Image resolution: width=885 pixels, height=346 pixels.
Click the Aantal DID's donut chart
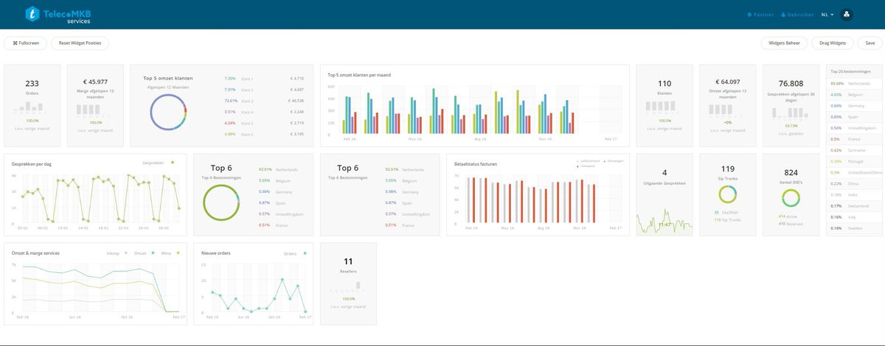(791, 197)
